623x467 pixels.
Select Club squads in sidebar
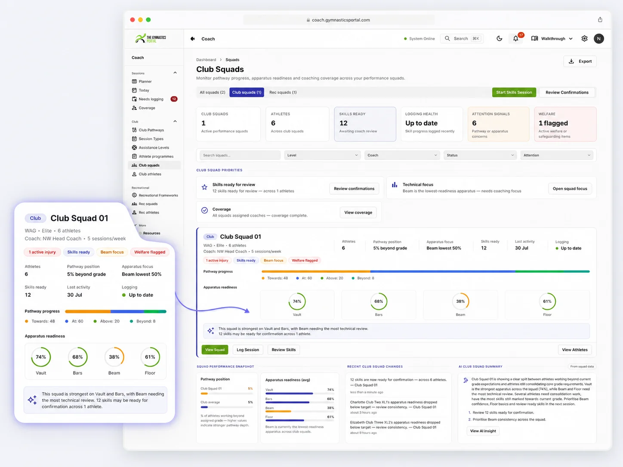pyautogui.click(x=154, y=165)
